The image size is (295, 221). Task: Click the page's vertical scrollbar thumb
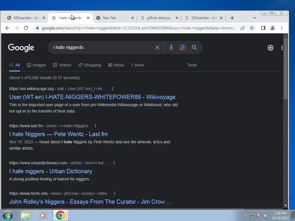(285, 68)
